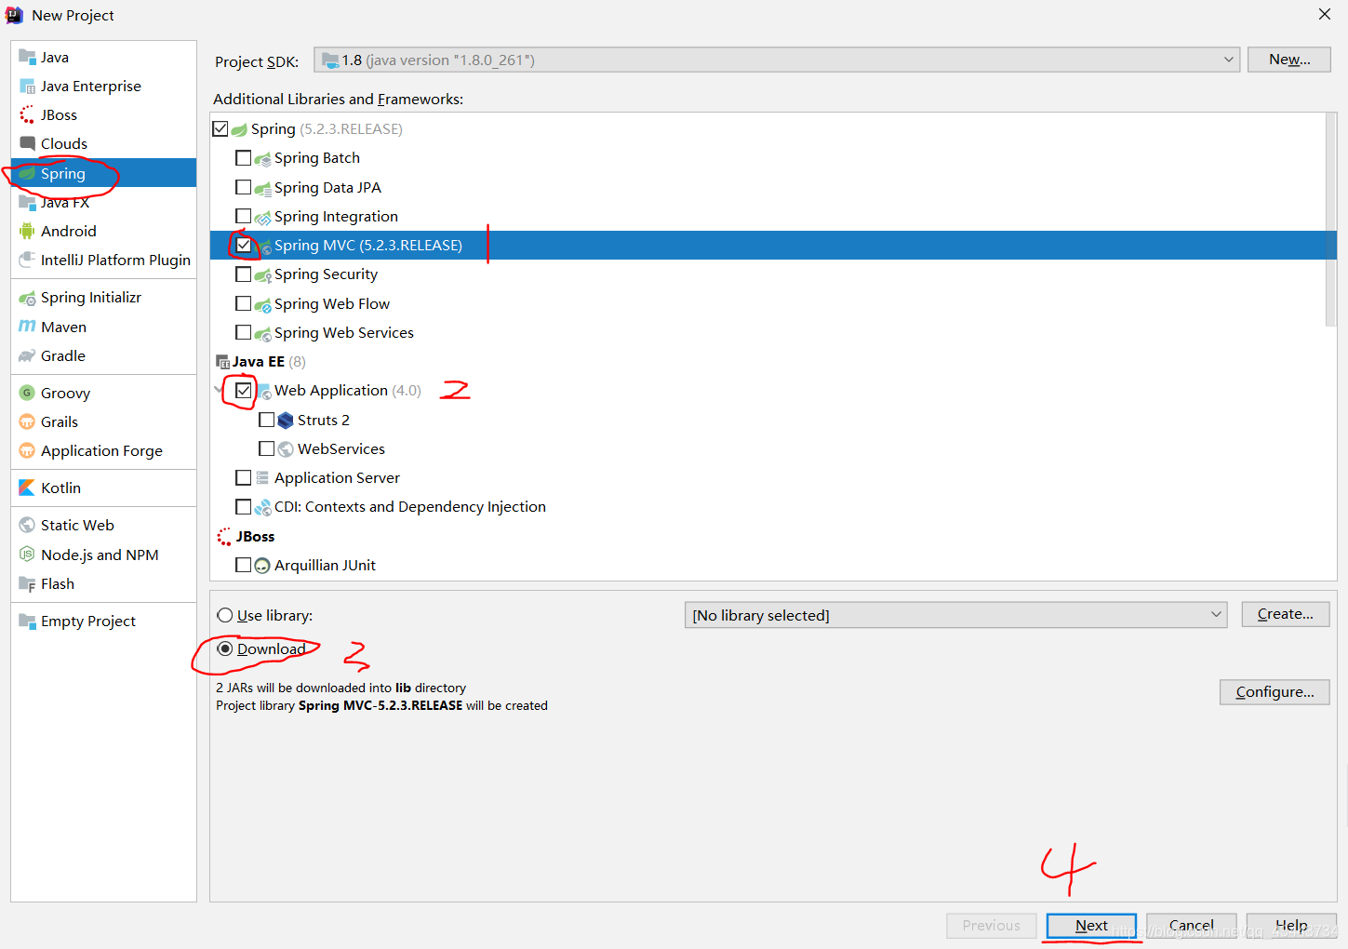1348x949 pixels.
Task: Open the Help button
Action: (x=1291, y=926)
